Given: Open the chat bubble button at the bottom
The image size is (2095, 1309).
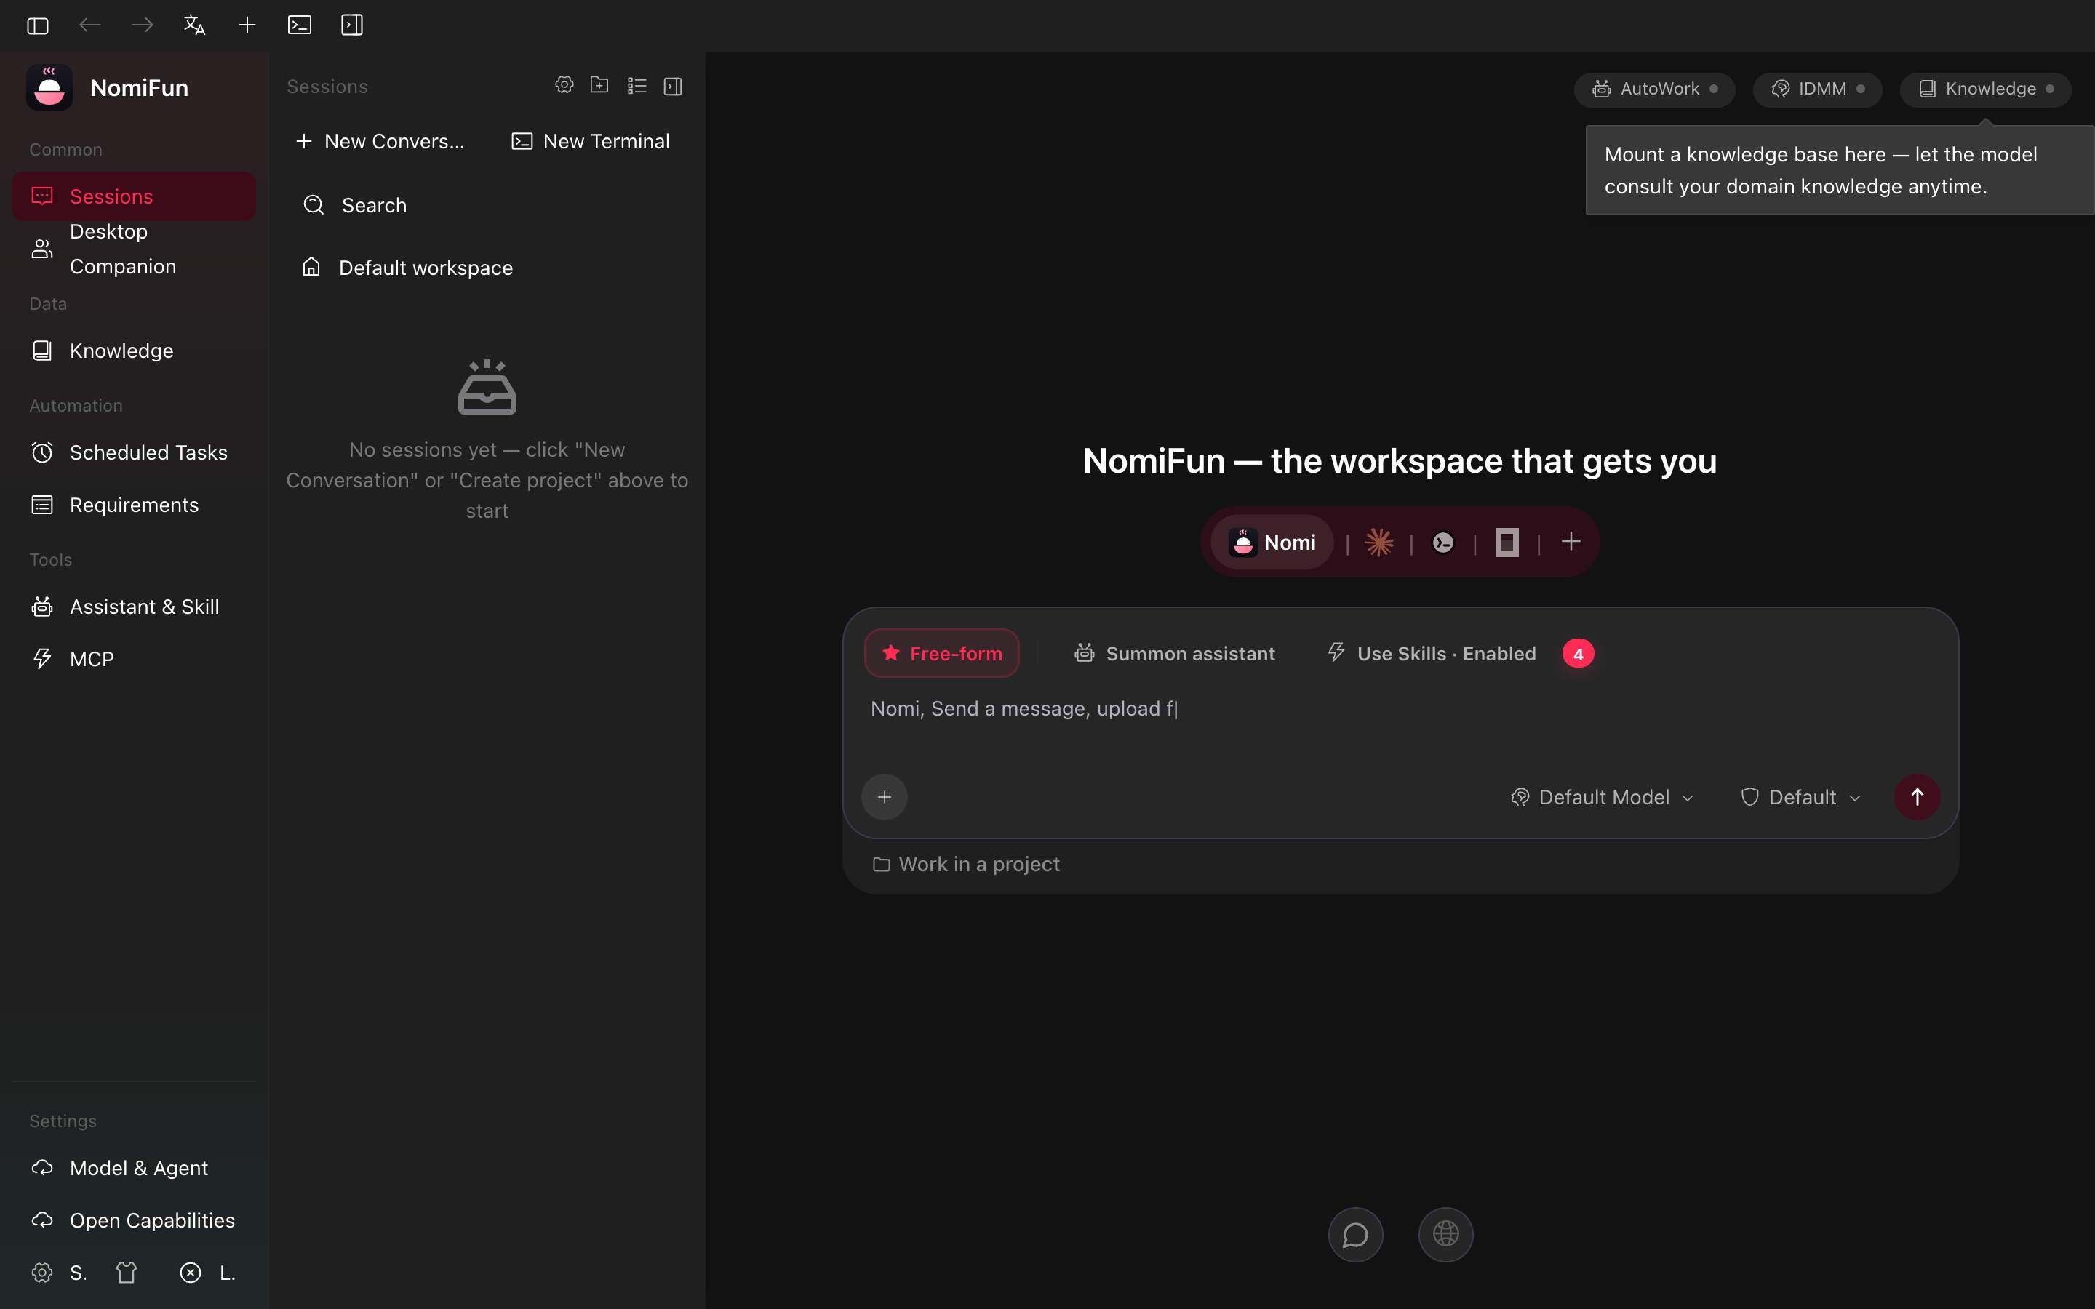Looking at the screenshot, I should pos(1356,1235).
